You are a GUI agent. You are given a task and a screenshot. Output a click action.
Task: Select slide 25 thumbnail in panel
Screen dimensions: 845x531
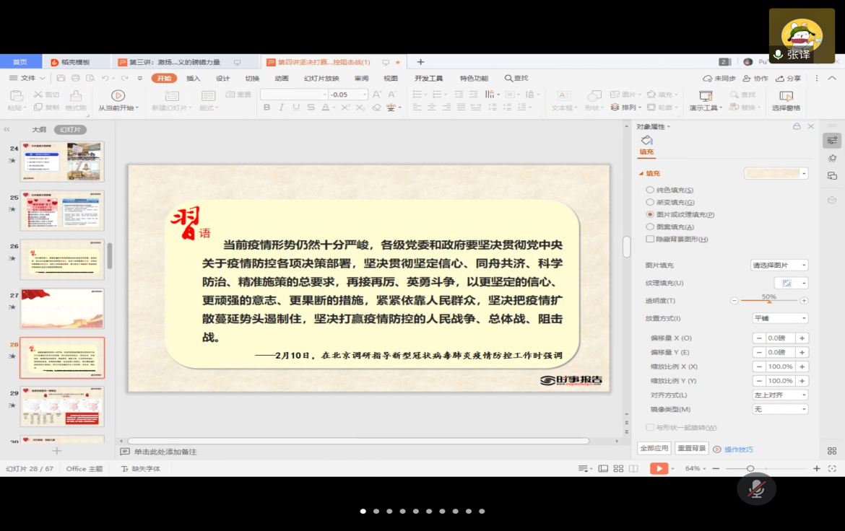62,211
